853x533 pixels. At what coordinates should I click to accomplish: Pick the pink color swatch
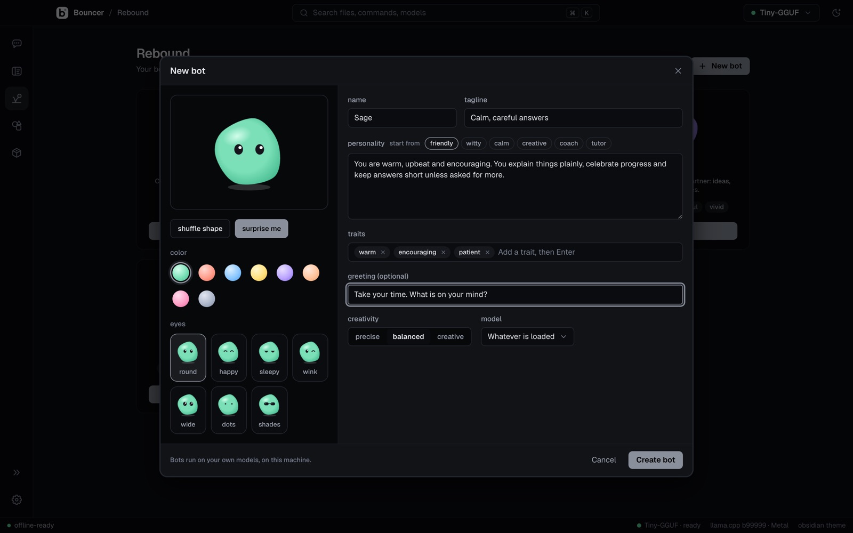point(181,299)
